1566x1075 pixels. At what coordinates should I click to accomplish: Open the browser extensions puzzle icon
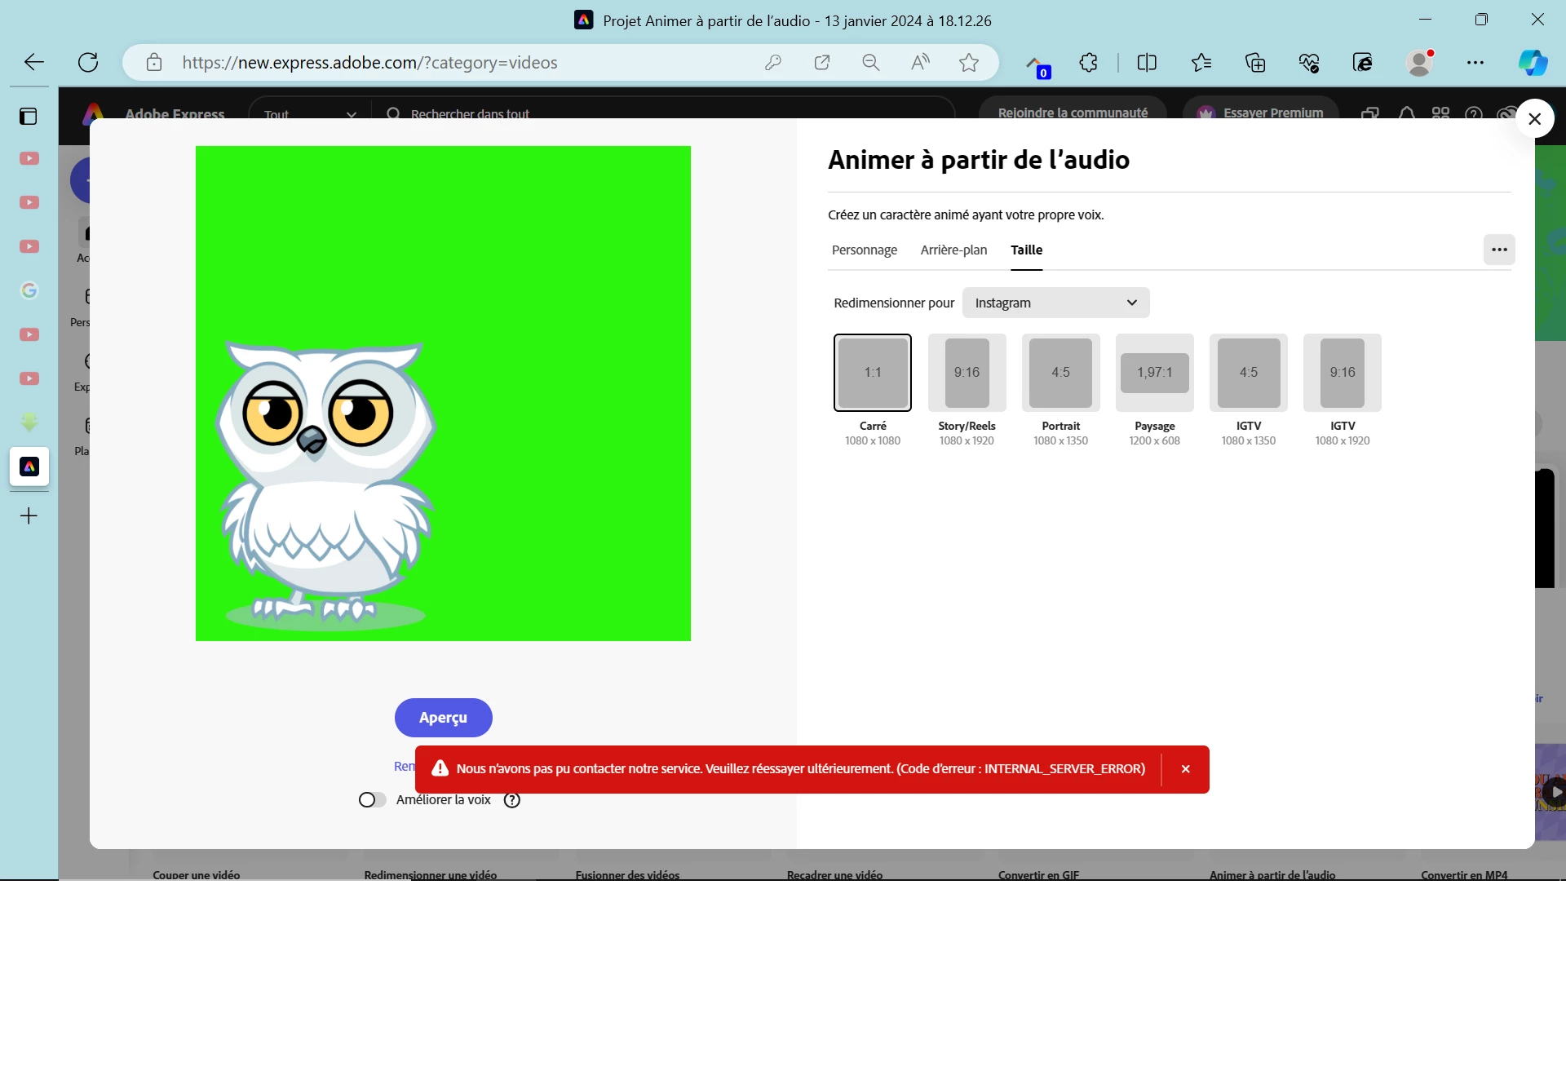click(x=1088, y=63)
